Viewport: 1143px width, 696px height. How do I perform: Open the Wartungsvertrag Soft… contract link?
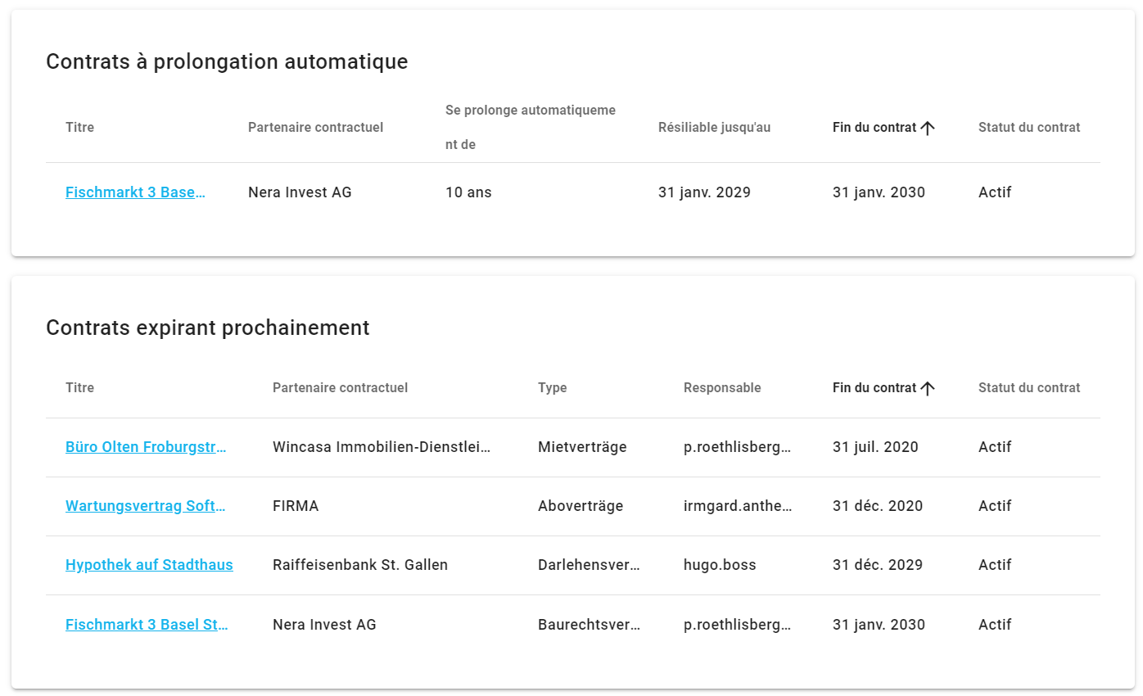(146, 506)
